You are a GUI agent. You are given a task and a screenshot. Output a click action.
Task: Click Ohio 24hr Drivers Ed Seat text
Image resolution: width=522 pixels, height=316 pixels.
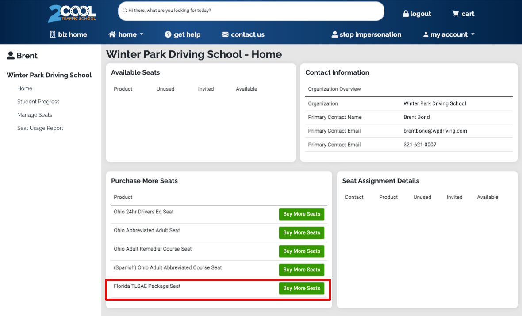(x=143, y=212)
